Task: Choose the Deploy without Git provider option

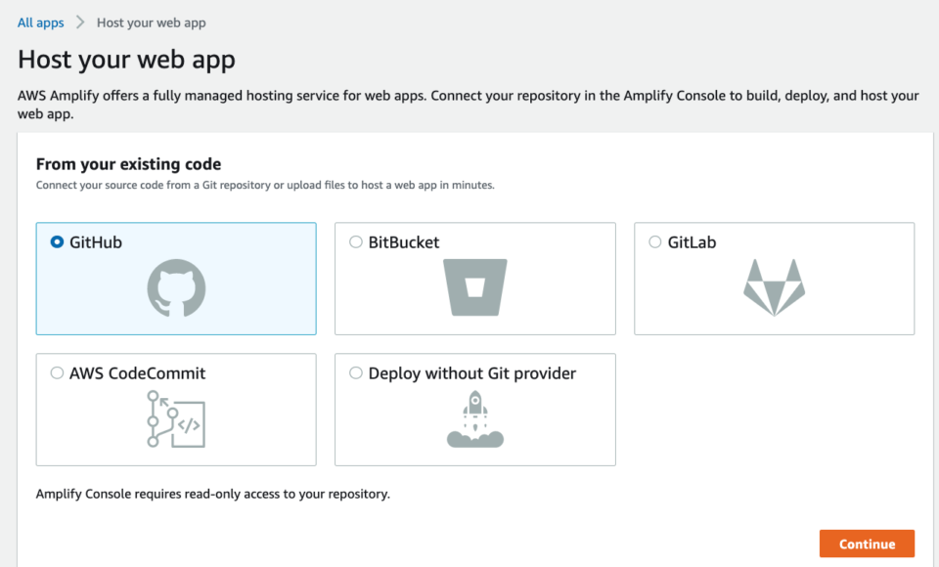Action: [356, 372]
